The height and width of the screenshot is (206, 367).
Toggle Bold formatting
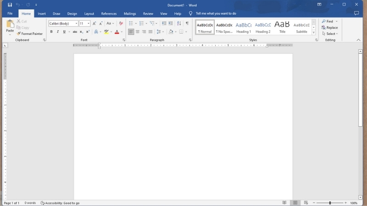51,32
